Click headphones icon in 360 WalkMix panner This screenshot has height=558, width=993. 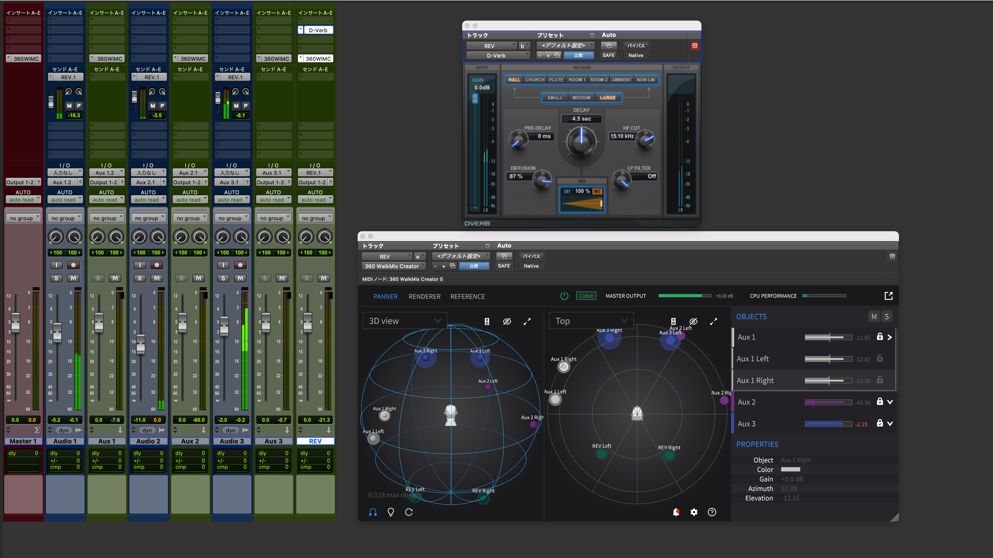(x=373, y=512)
